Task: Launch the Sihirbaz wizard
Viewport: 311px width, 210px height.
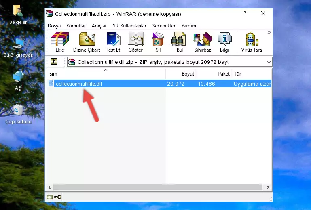Action: 203,42
